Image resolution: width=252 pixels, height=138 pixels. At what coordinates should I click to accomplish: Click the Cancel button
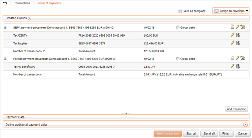click(x=242, y=133)
